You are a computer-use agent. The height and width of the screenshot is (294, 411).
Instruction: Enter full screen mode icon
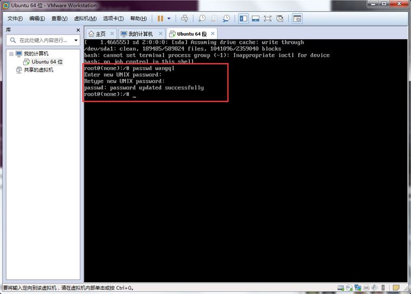268,18
